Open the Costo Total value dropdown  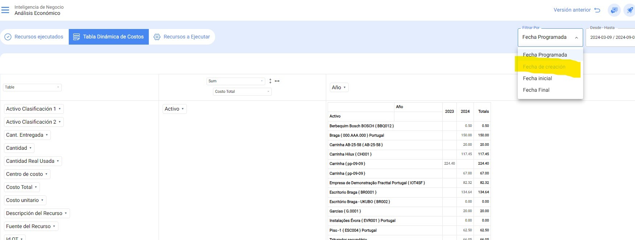point(242,92)
